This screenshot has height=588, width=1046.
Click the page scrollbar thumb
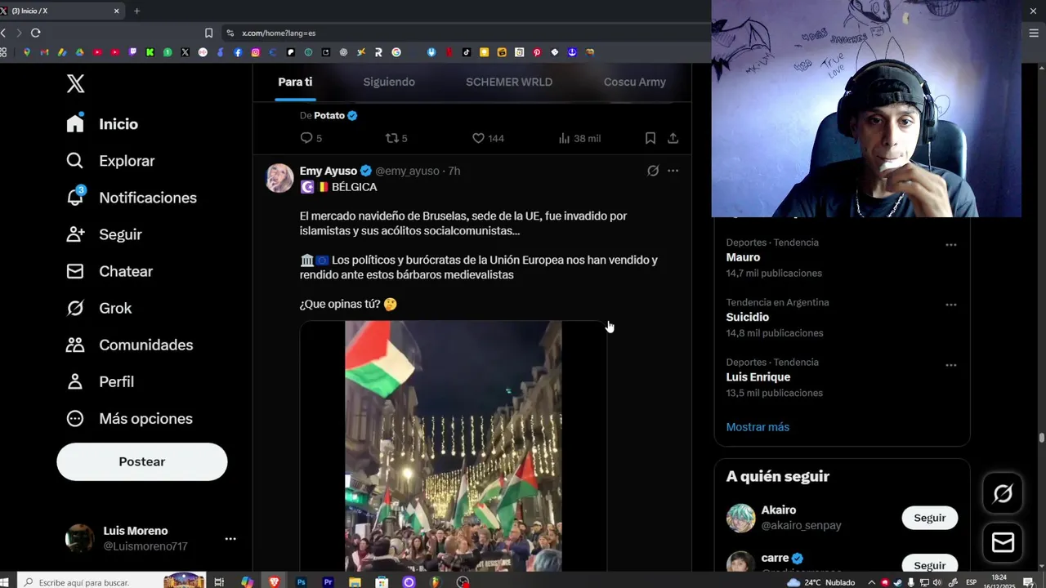click(1041, 438)
